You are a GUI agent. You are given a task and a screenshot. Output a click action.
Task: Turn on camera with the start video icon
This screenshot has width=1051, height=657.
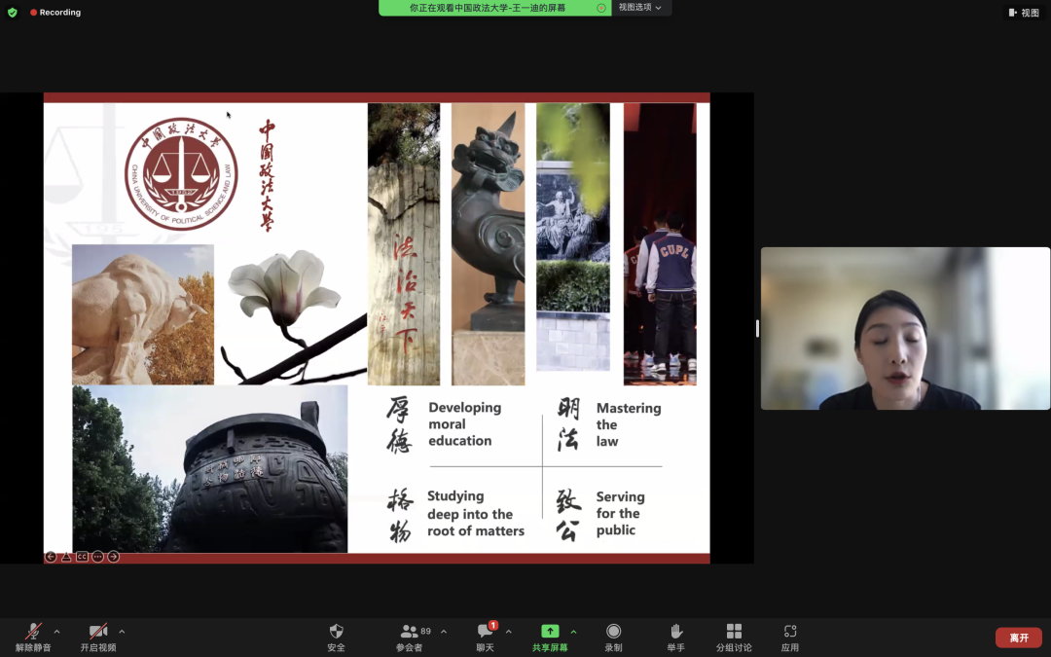click(x=98, y=632)
